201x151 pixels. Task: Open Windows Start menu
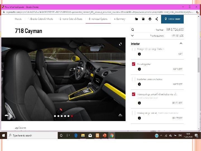pyautogui.click(x=3, y=135)
